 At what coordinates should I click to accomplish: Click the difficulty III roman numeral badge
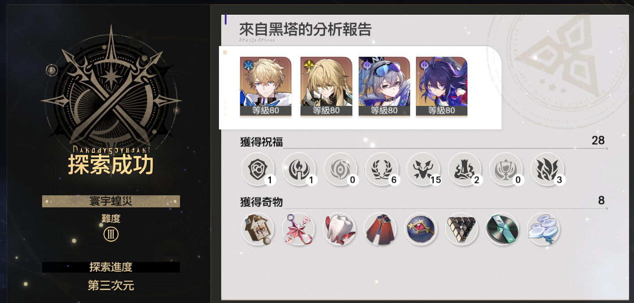click(111, 234)
